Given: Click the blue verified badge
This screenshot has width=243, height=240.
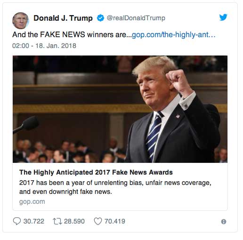Looking at the screenshot, I should click(100, 18).
